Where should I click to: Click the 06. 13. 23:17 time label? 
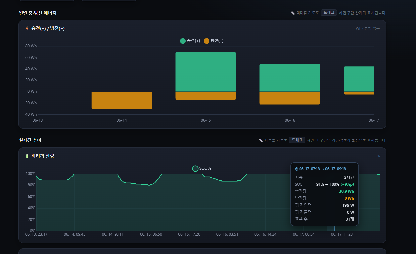pyautogui.click(x=36, y=234)
